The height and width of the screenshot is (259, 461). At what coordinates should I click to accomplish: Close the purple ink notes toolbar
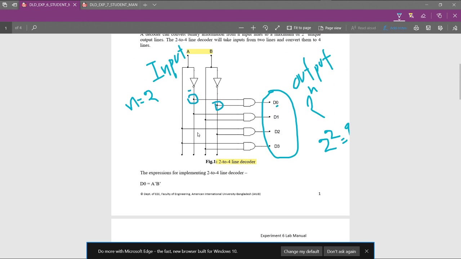click(x=455, y=16)
